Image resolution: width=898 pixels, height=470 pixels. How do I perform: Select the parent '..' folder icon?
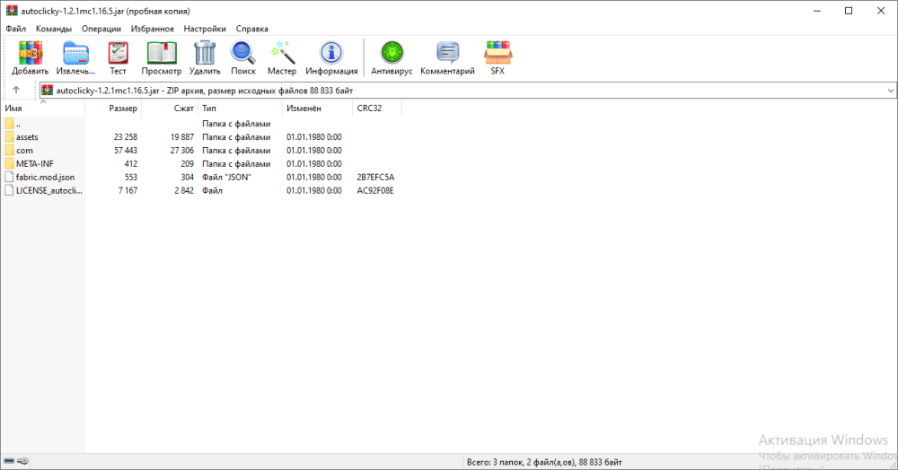(9, 124)
